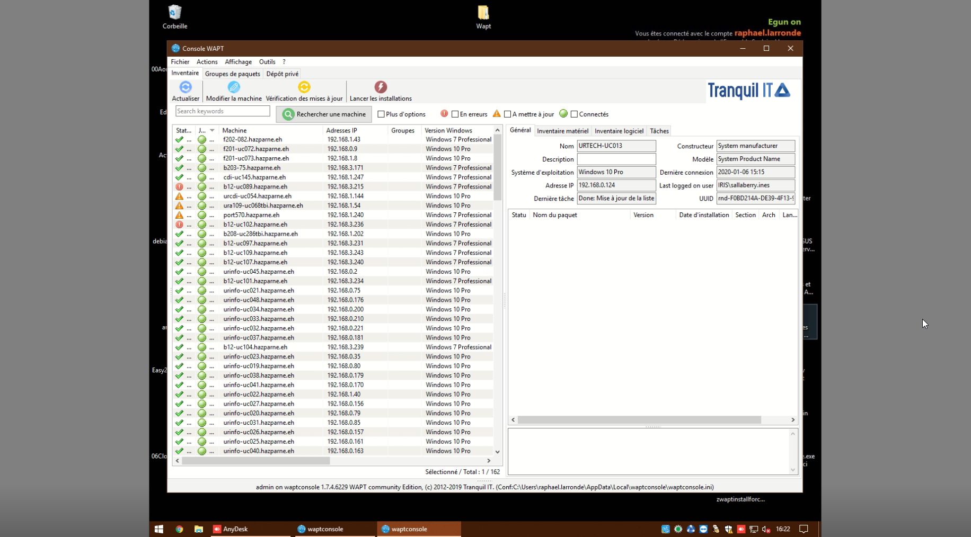This screenshot has height=537, width=971.
Task: Click the red AnyDesk tray icon
Action: (741, 529)
